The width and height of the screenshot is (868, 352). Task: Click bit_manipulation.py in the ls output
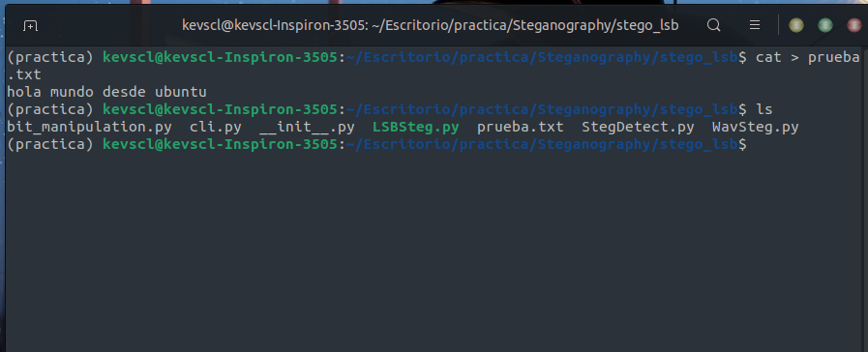(89, 128)
